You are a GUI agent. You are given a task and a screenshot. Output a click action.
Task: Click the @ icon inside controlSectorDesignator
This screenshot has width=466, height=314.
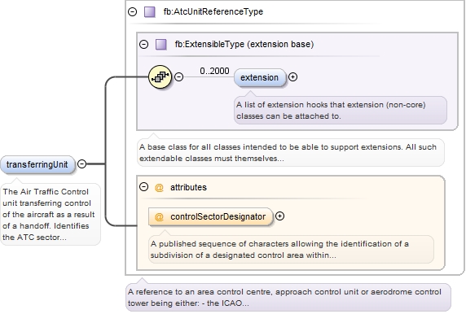(159, 216)
